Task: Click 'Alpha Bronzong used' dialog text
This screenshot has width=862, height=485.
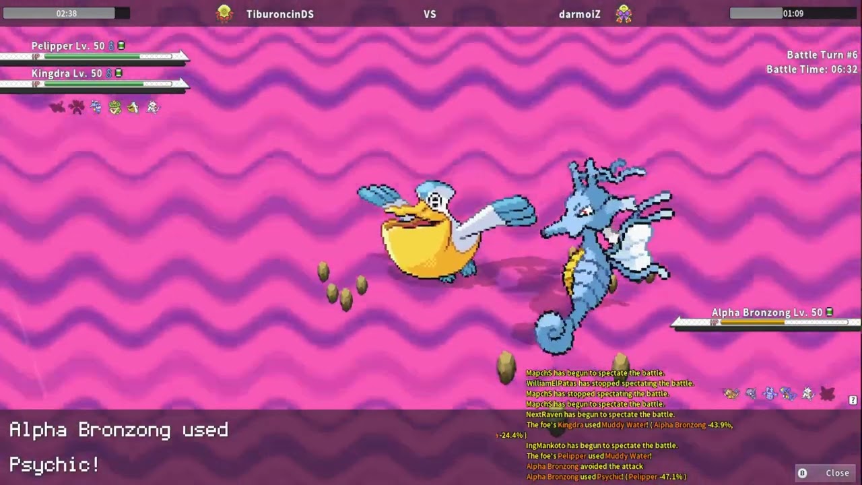Action: (x=119, y=430)
